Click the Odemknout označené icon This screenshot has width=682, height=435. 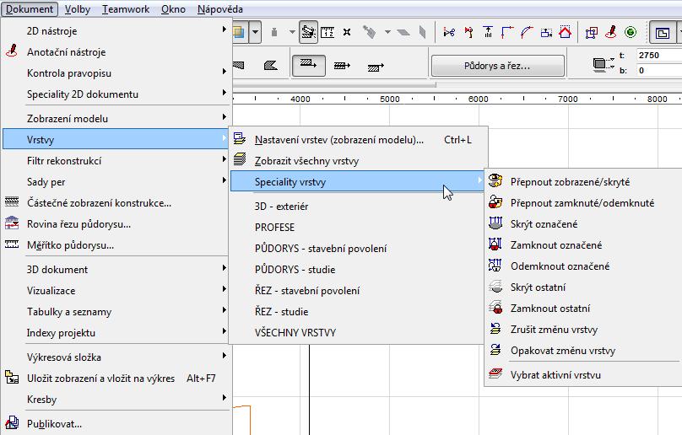tap(495, 265)
